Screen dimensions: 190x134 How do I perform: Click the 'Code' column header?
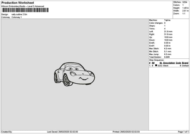click(178, 63)
